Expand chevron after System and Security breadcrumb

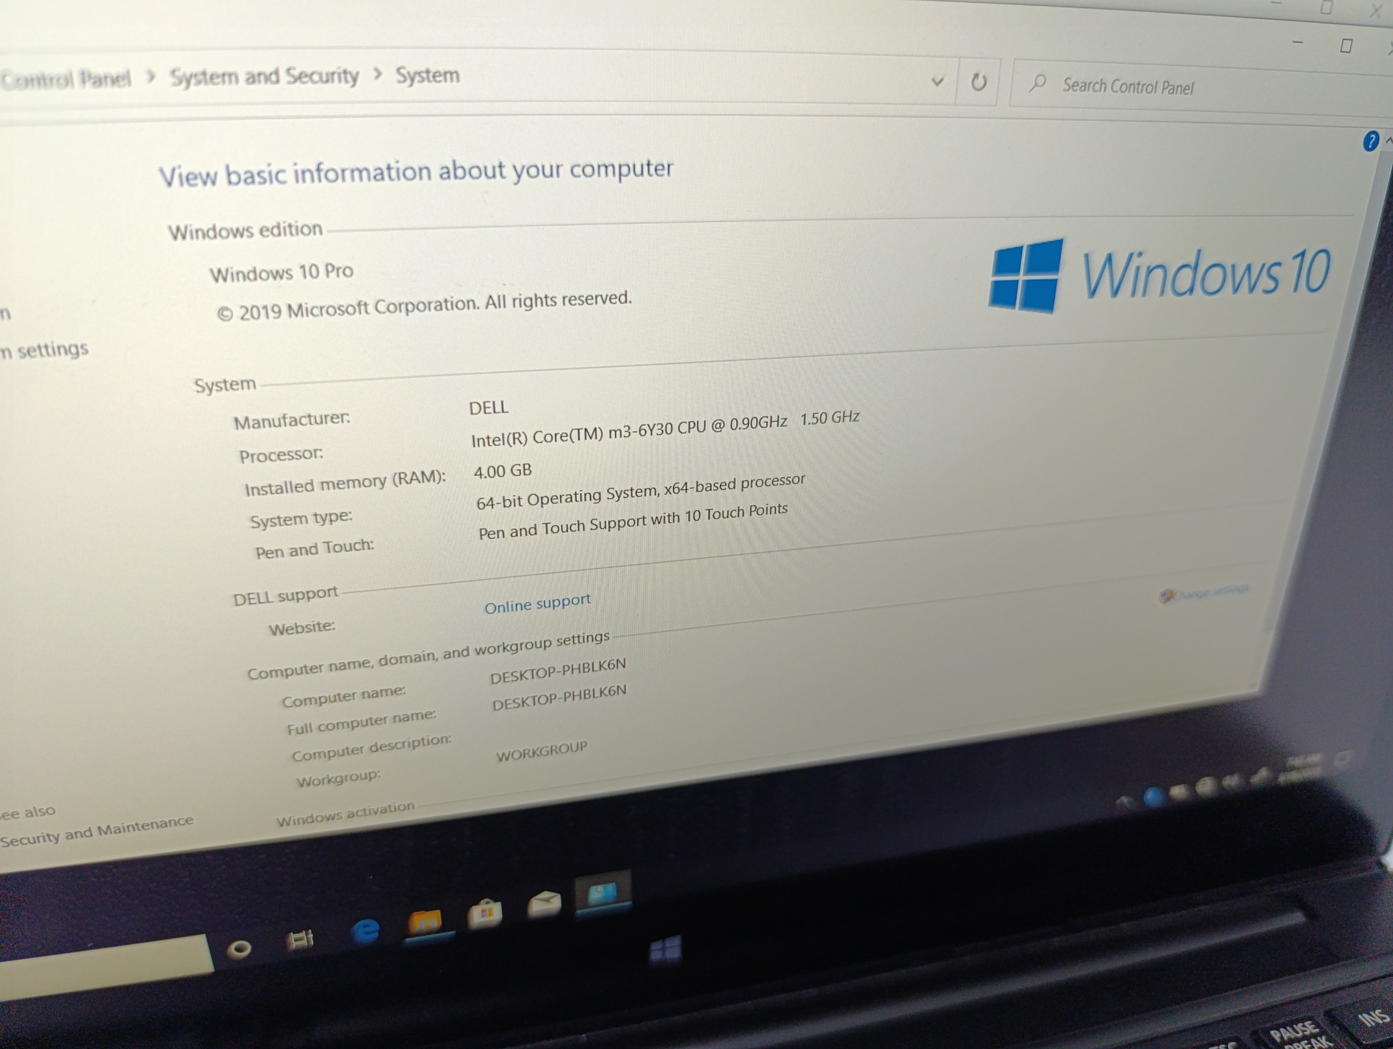point(377,75)
